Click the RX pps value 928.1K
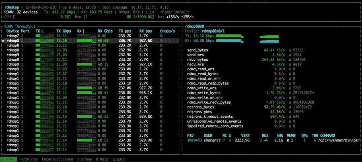The height and width of the screenshot is (162, 362). point(146,93)
